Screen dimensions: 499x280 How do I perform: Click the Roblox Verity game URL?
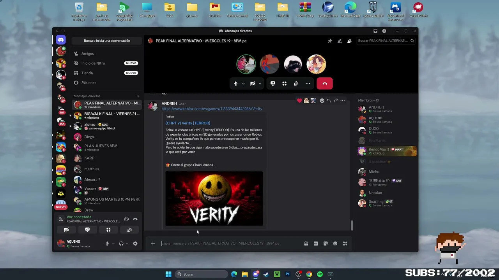coord(212,109)
